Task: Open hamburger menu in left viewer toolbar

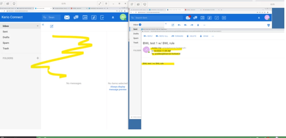Action: click(x=106, y=3)
